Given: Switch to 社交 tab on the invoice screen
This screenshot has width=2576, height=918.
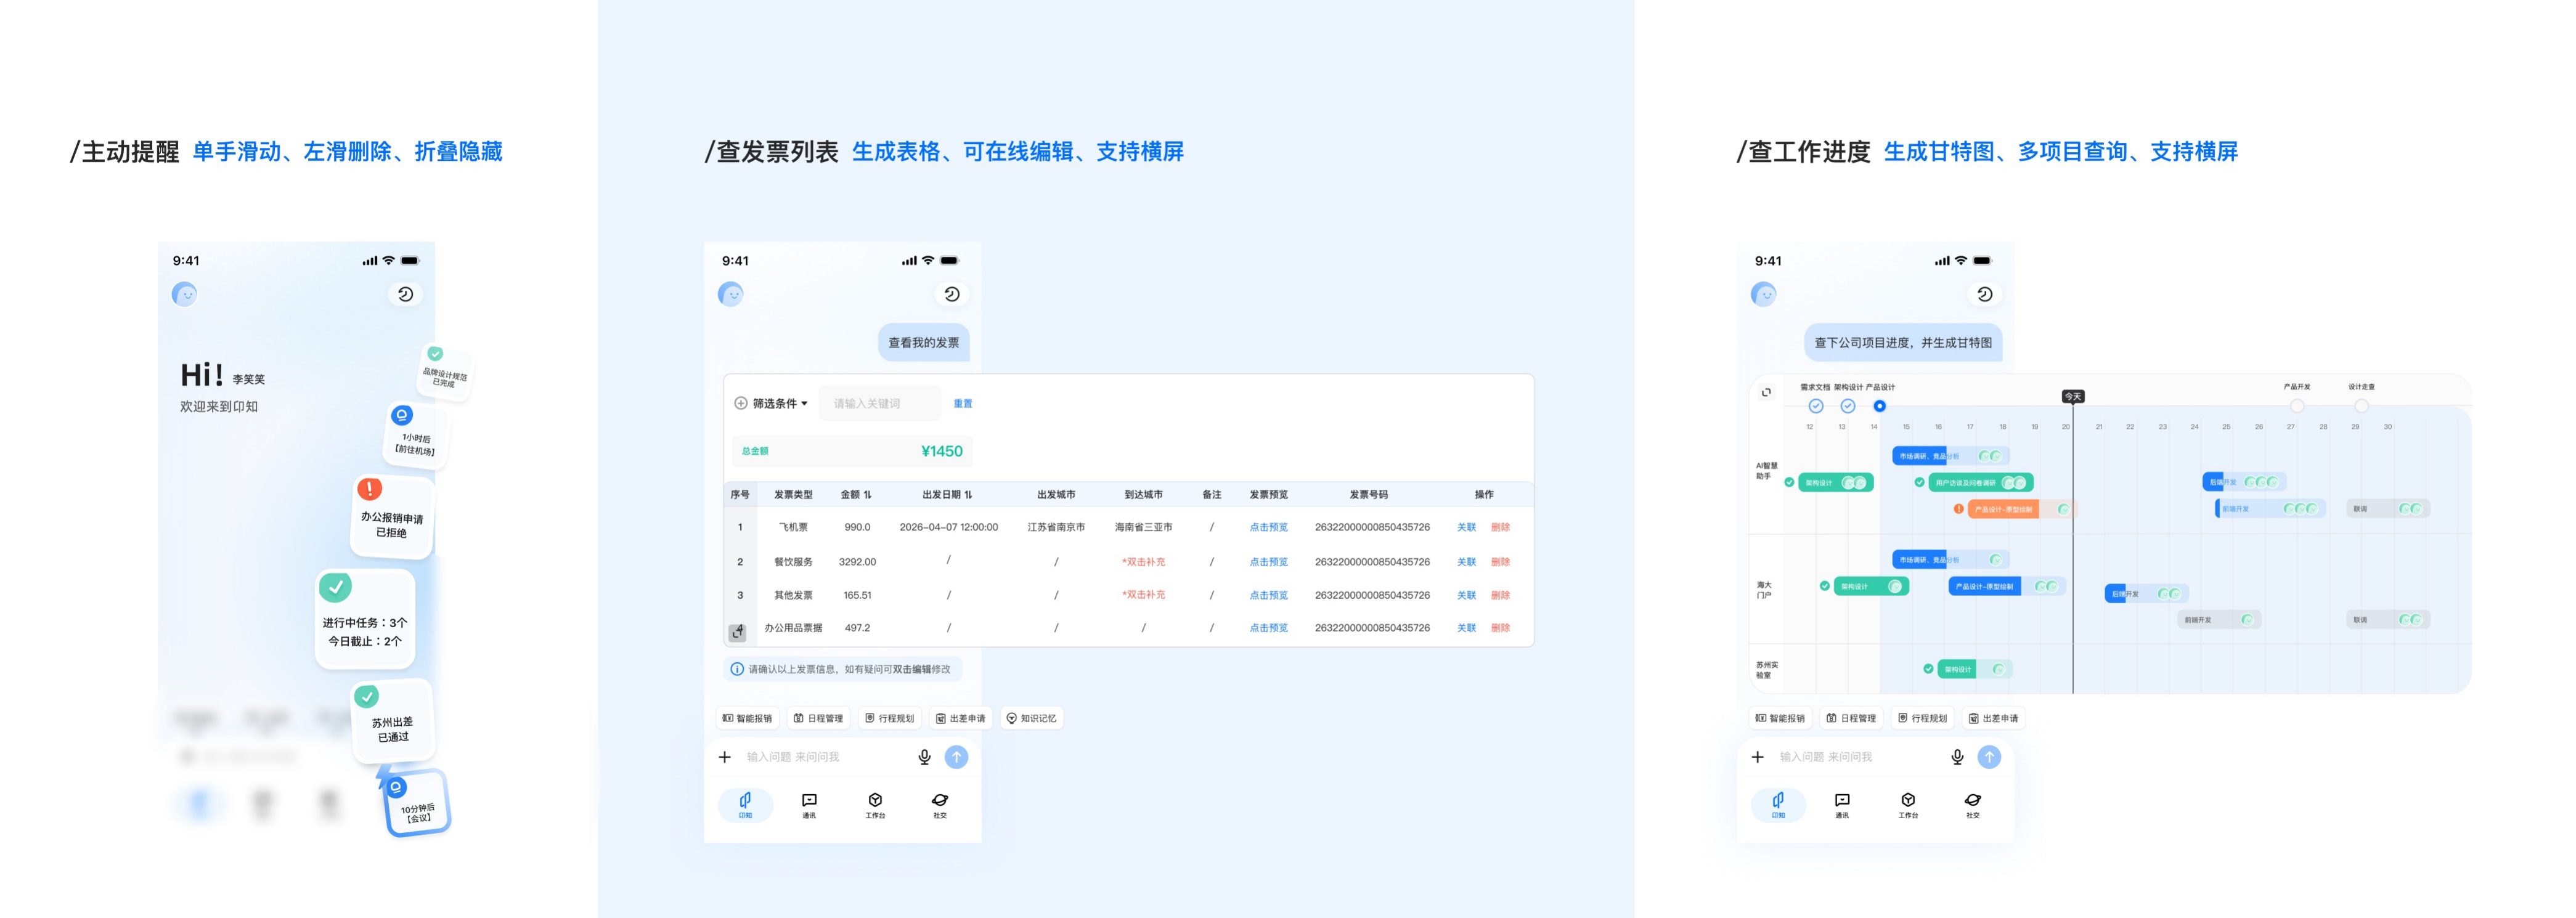Looking at the screenshot, I should pos(940,805).
